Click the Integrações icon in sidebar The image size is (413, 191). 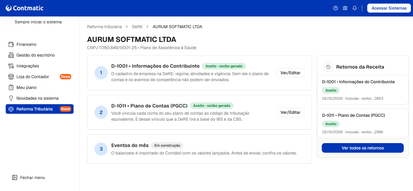tap(11, 66)
